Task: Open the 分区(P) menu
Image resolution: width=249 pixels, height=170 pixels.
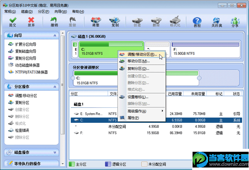Action: [44, 12]
